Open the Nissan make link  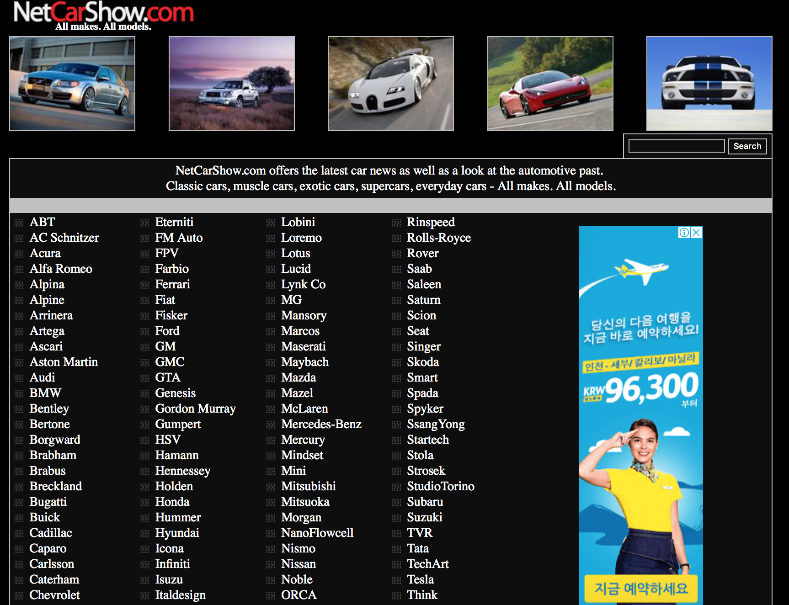tap(299, 564)
